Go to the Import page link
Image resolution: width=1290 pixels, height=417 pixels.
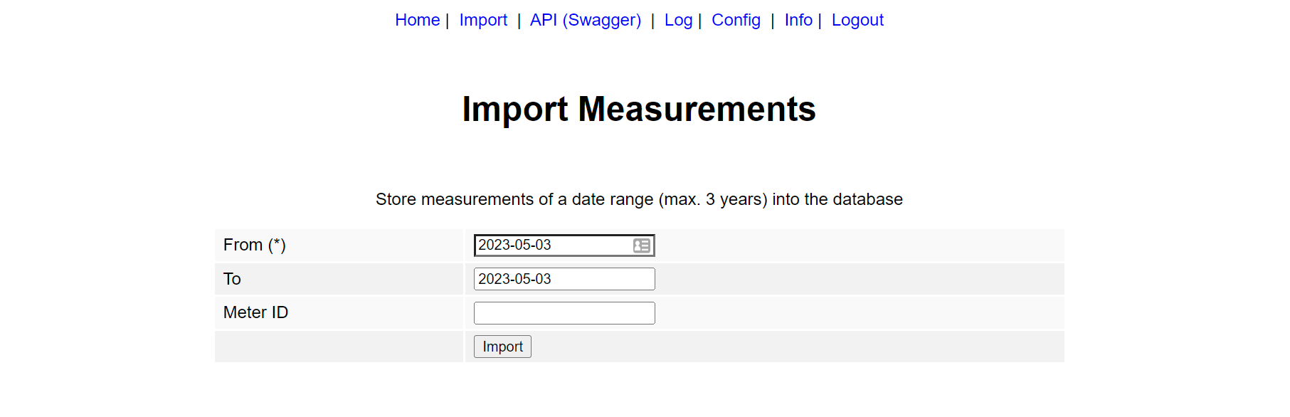[x=483, y=20]
